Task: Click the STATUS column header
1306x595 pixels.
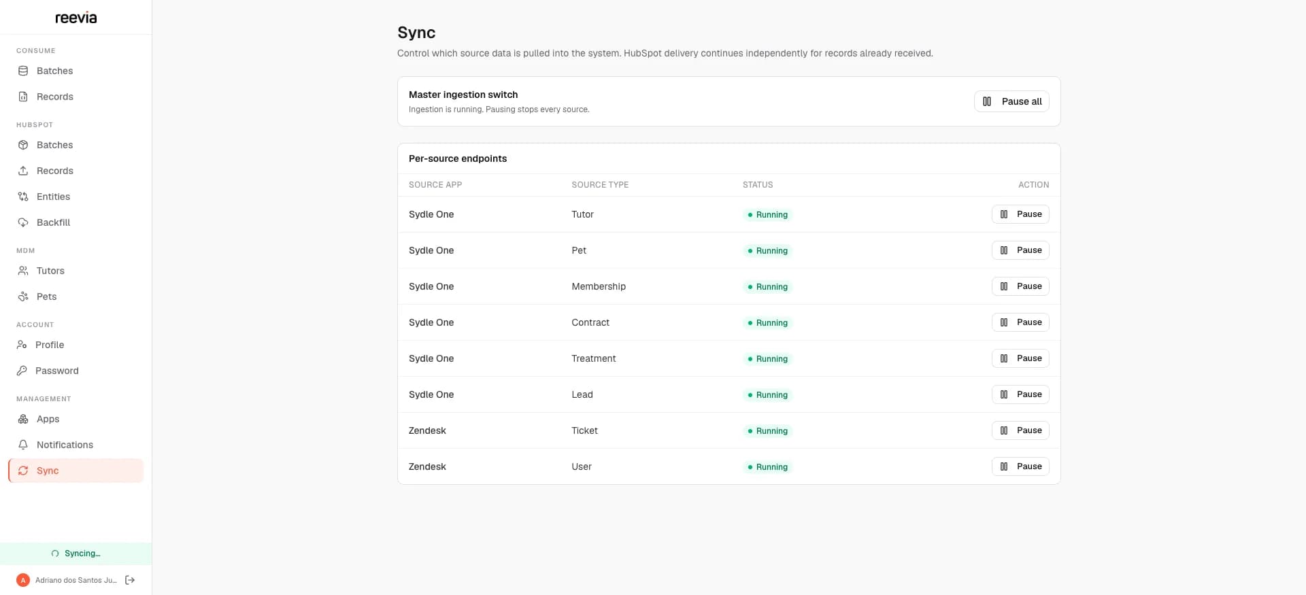Action: (758, 185)
